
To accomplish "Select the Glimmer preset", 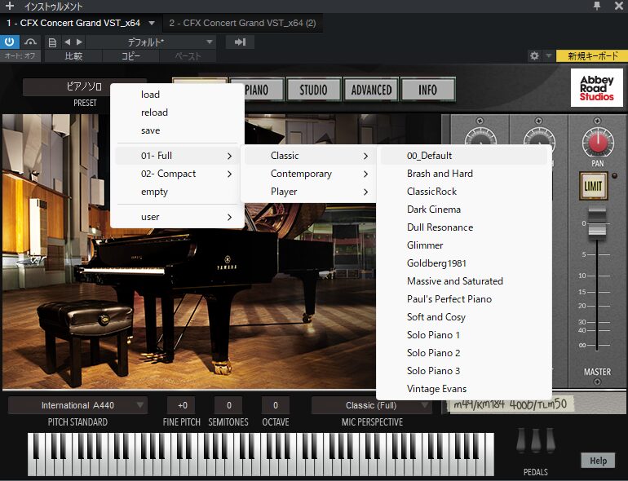I will pos(464,245).
